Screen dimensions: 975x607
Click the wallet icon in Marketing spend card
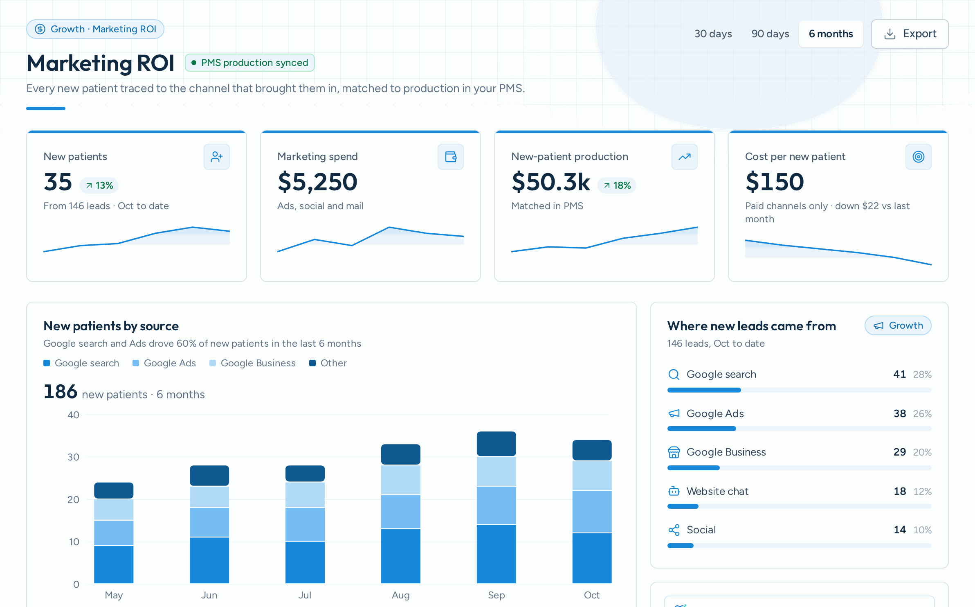coord(451,157)
